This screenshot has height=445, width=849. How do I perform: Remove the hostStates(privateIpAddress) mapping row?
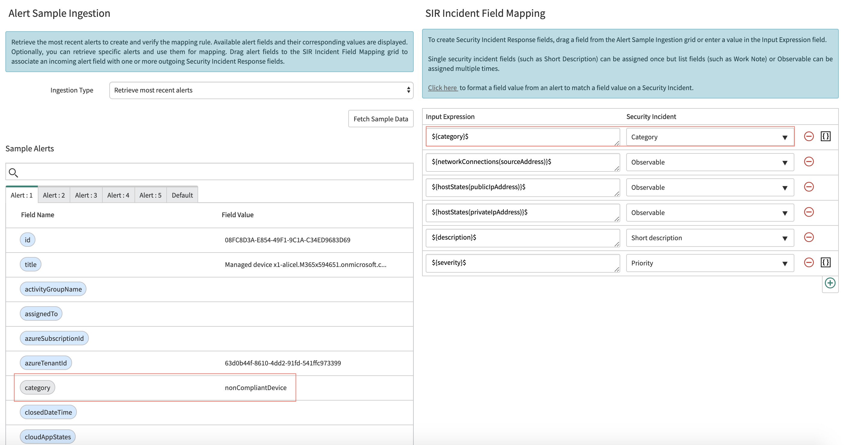809,212
